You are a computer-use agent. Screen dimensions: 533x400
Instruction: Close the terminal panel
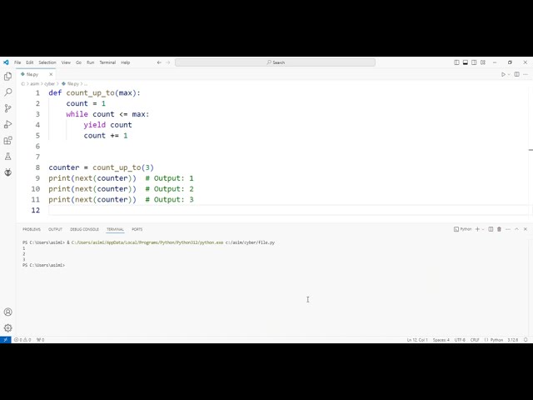coord(526,229)
